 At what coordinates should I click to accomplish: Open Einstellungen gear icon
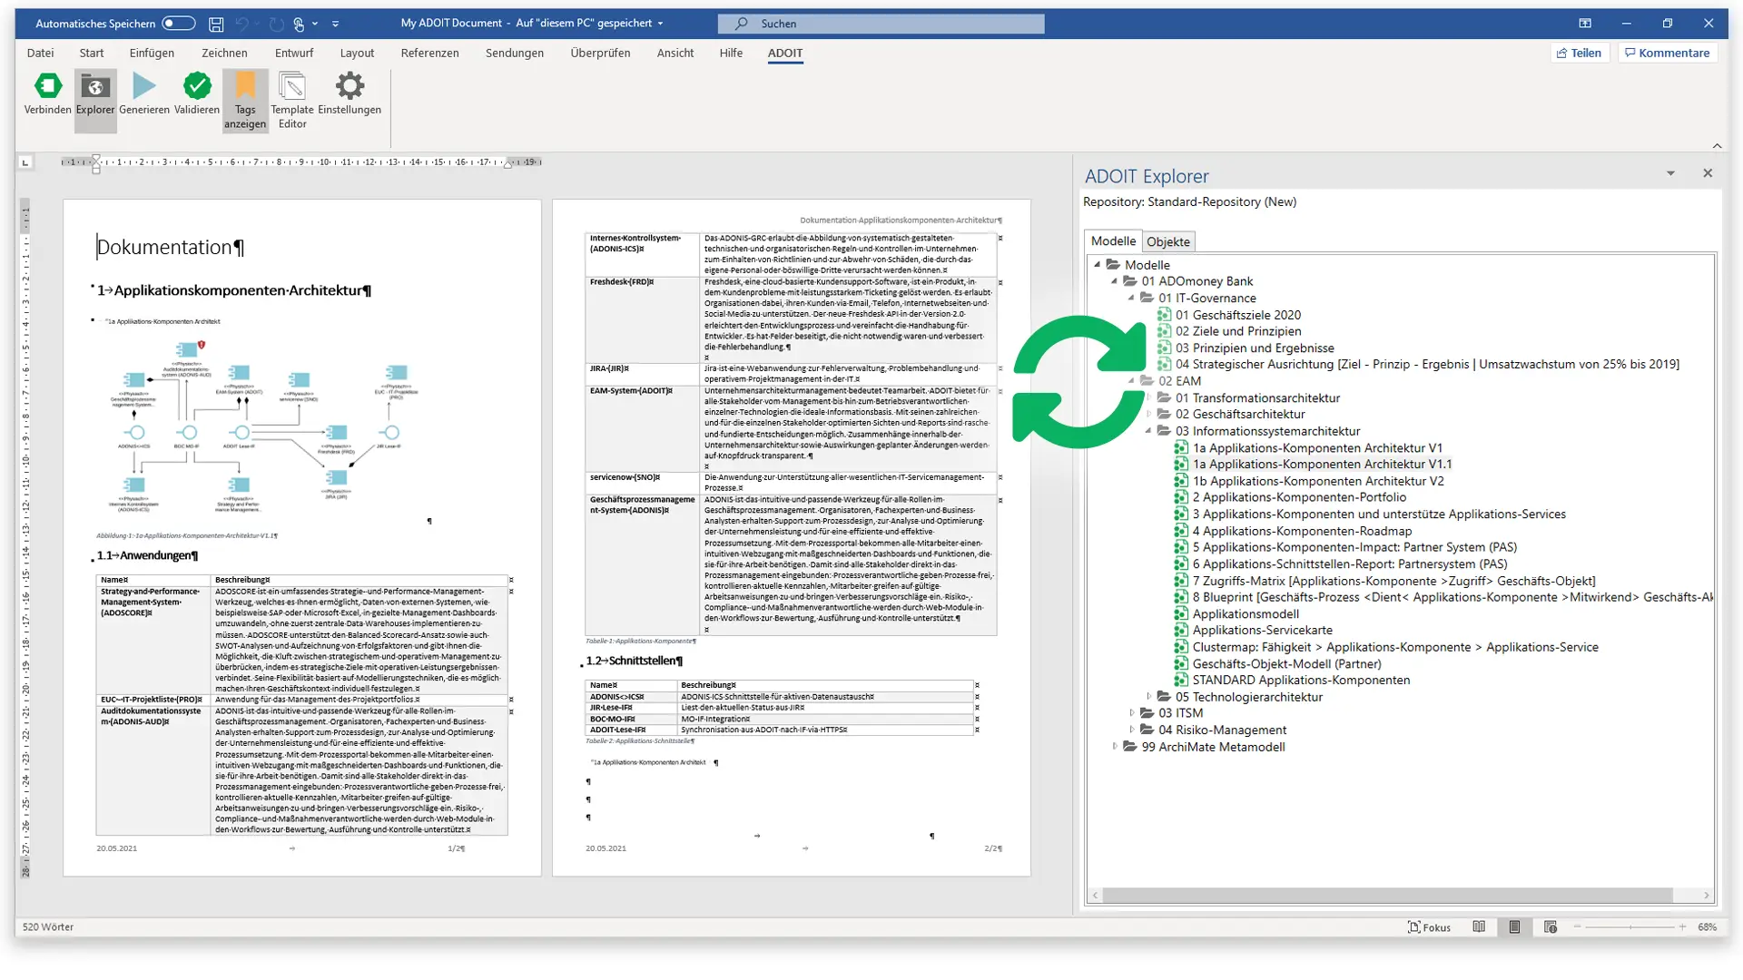click(x=350, y=86)
